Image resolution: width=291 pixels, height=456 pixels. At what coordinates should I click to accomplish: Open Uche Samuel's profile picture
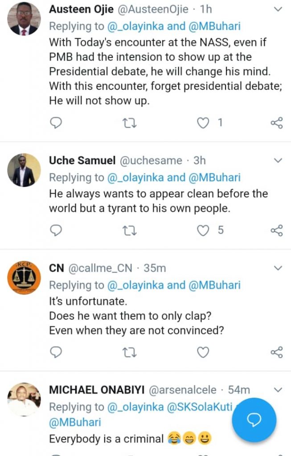24,170
